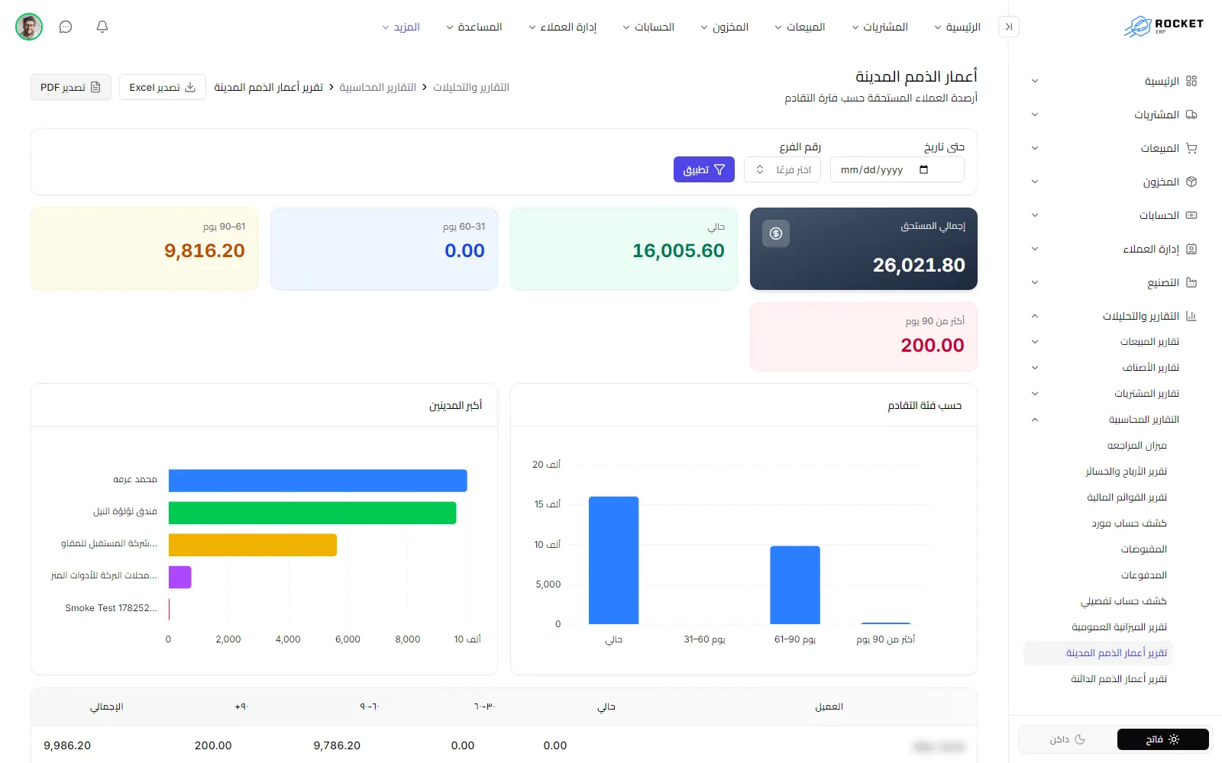Expand تقارير الأصناف subsection
Screen dimensions: 1222x763
[1035, 368]
